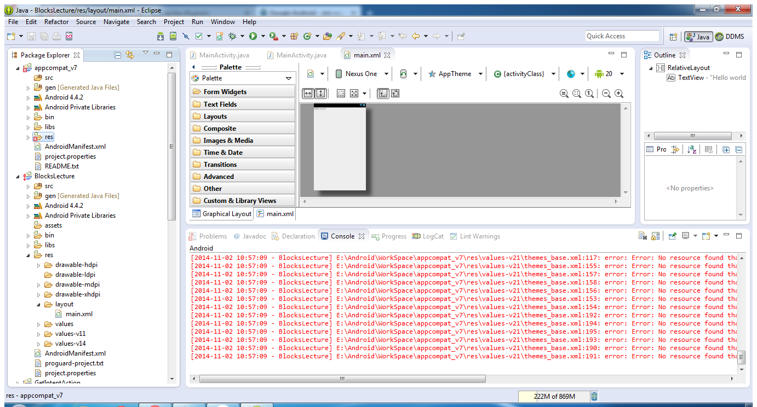Open the Custom & Library Views category
Image resolution: width=757 pixels, height=407 pixels.
click(243, 200)
